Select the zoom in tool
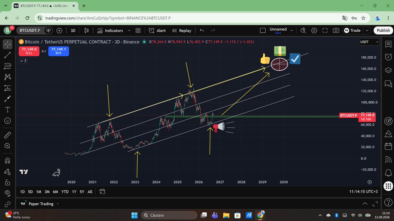 [x=8, y=146]
